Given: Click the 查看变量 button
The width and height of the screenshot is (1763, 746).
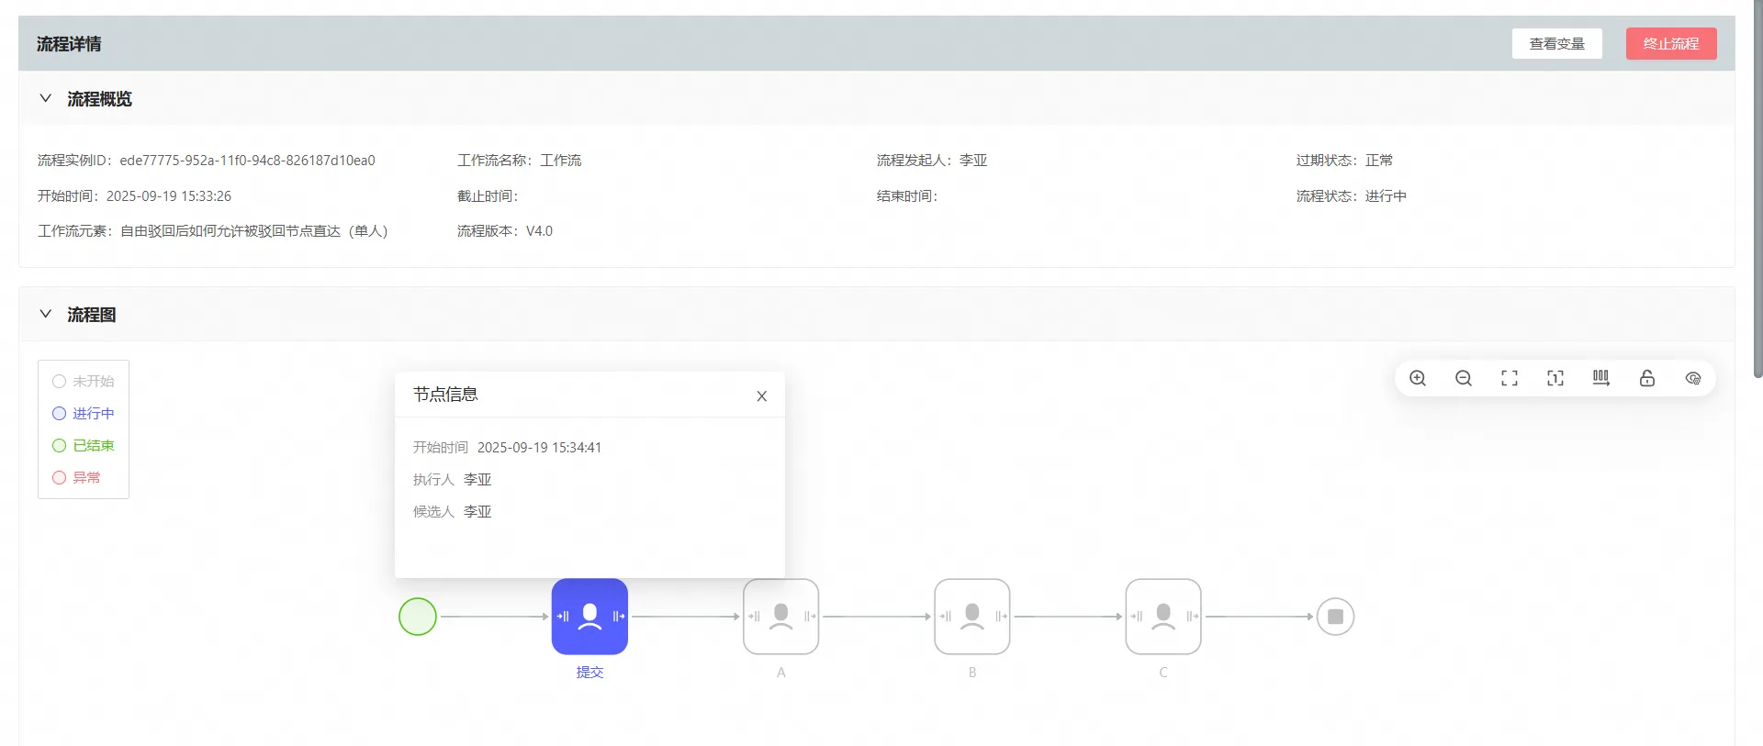Looking at the screenshot, I should 1556,44.
